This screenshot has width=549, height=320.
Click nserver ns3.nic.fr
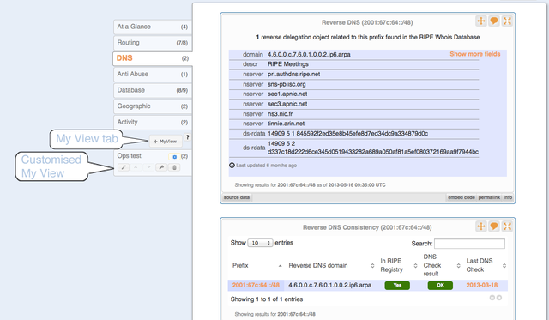point(281,114)
